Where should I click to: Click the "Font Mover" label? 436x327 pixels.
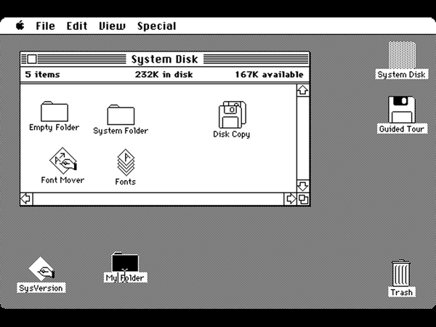pyautogui.click(x=62, y=180)
